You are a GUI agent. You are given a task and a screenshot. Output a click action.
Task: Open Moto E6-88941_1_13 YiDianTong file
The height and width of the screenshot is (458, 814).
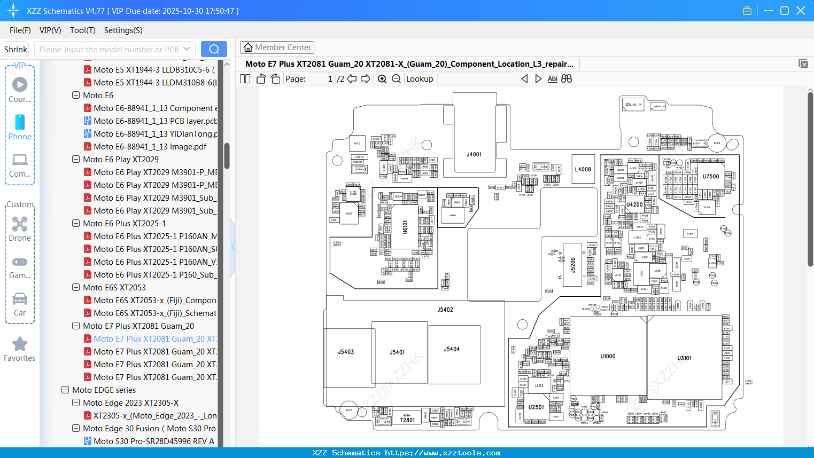(x=151, y=134)
